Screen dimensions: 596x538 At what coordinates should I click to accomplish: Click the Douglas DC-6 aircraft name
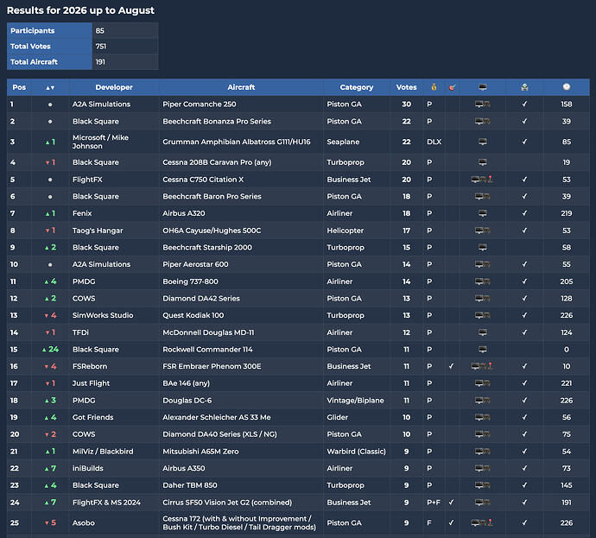click(187, 401)
